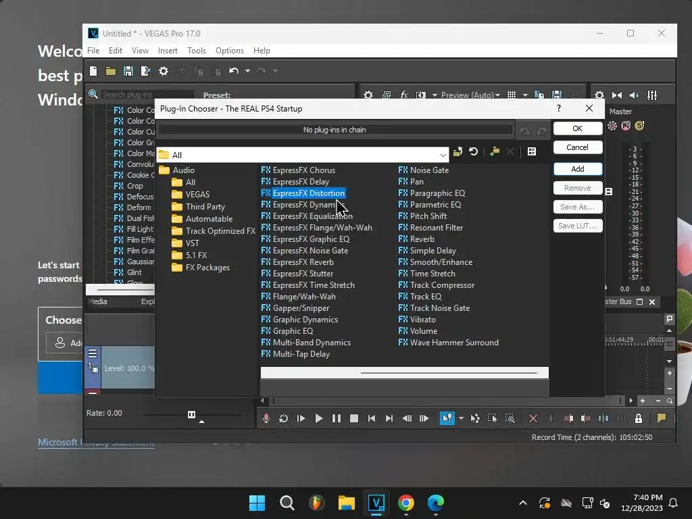Change list view mode icon in Plug-In Chooser

click(x=532, y=152)
